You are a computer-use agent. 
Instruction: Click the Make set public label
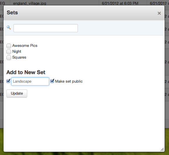[x=69, y=81]
